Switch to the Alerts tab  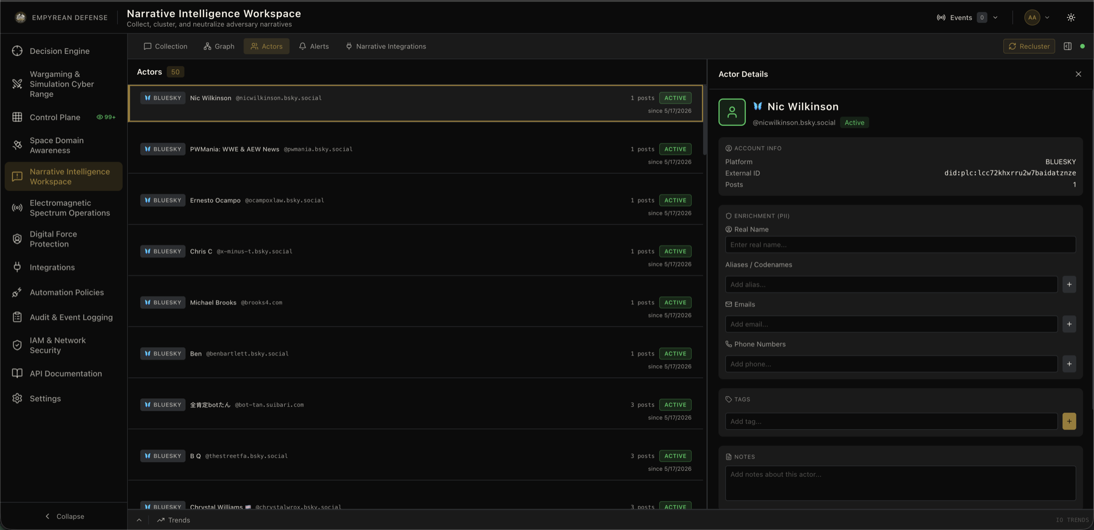coord(314,46)
